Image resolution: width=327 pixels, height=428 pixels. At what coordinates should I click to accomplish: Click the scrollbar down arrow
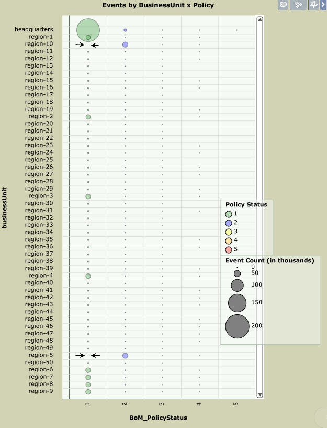point(260,394)
